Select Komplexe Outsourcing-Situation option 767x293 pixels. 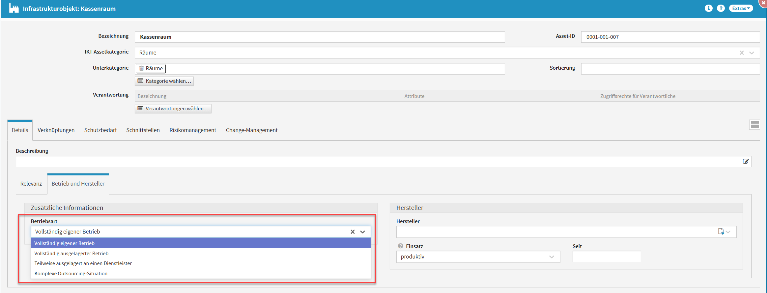tap(71, 274)
